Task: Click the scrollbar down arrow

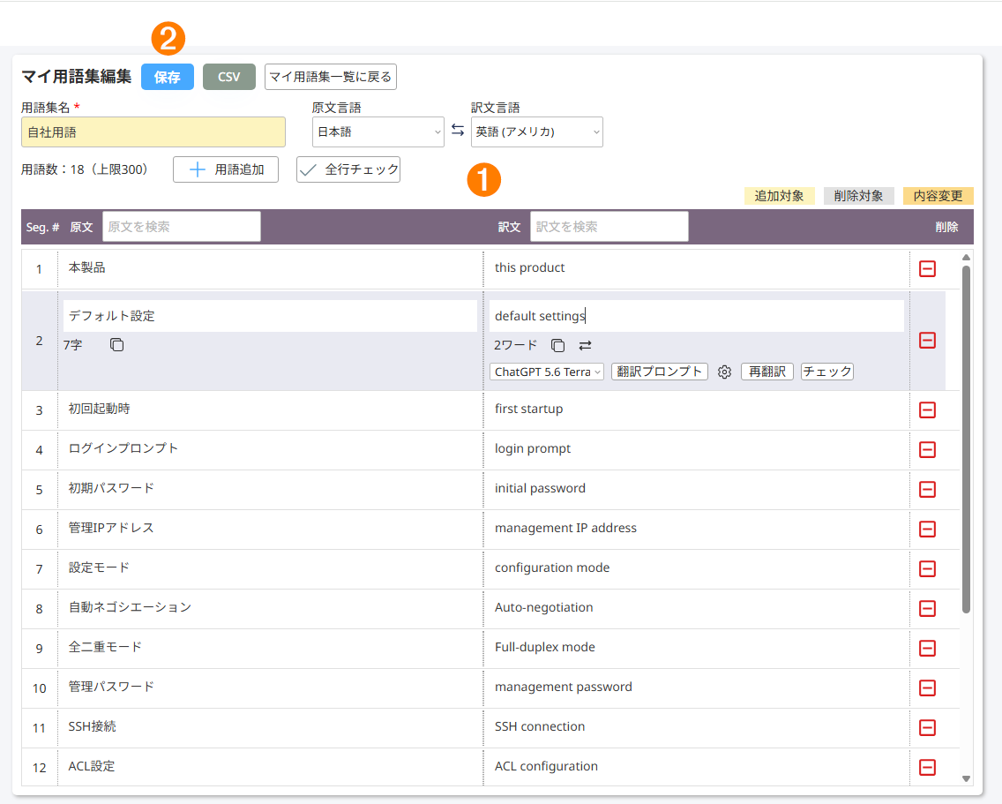Action: pyautogui.click(x=966, y=778)
